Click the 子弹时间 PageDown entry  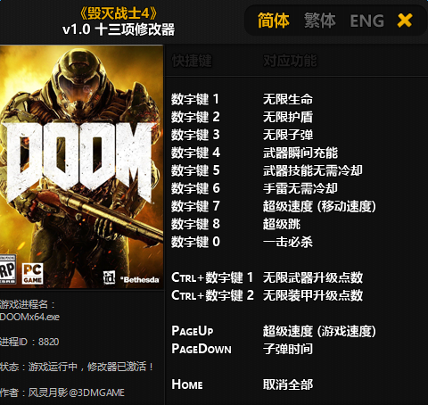pos(288,349)
